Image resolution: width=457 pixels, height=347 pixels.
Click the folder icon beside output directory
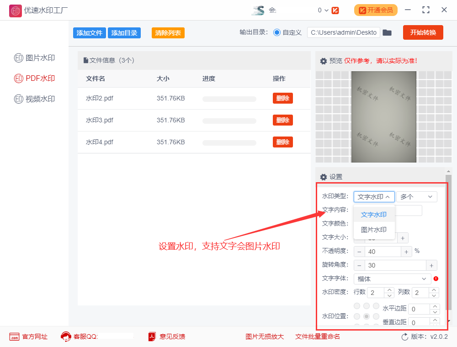click(x=387, y=32)
